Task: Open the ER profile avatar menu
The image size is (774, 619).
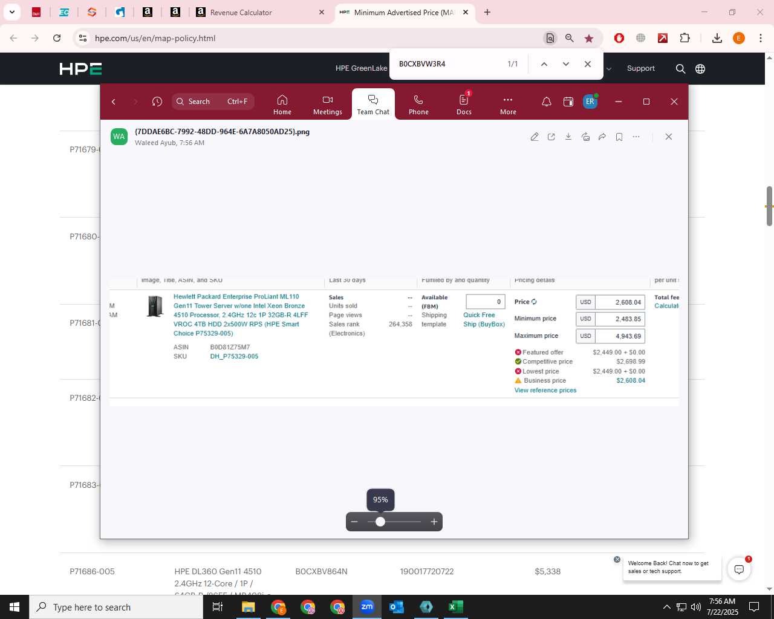Action: tap(590, 102)
